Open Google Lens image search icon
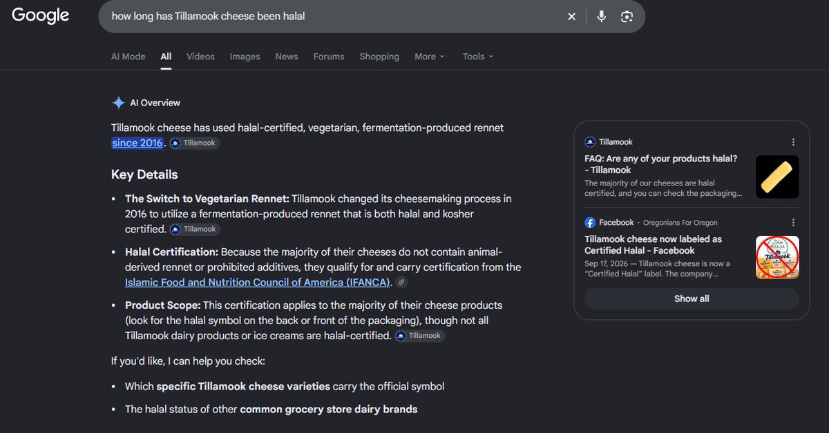 tap(627, 17)
